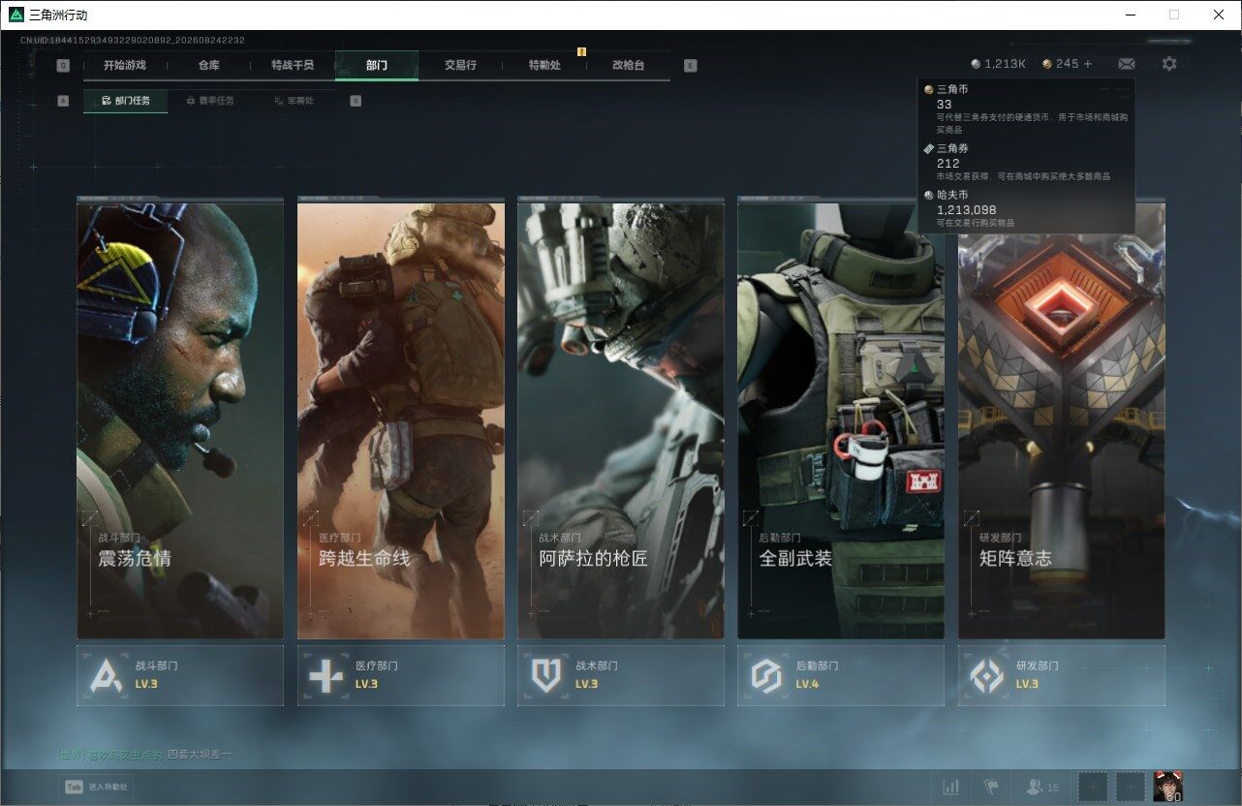The height and width of the screenshot is (806, 1242).
Task: Click the 研发部门 diamond emblem icon
Action: (x=987, y=675)
